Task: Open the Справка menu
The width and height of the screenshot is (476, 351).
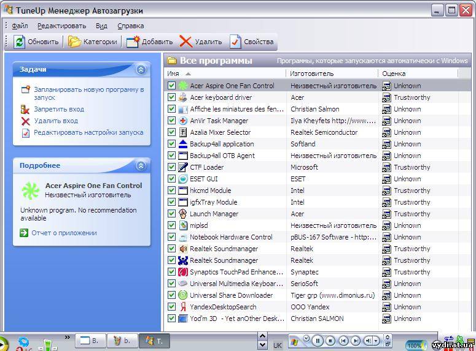Action: [131, 26]
